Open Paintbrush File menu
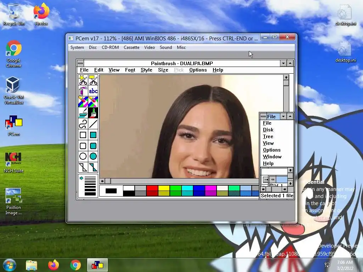363x272 pixels. tap(84, 70)
